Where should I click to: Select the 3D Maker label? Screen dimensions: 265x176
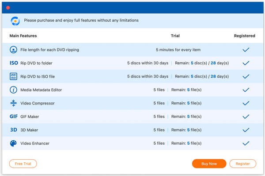click(29, 130)
